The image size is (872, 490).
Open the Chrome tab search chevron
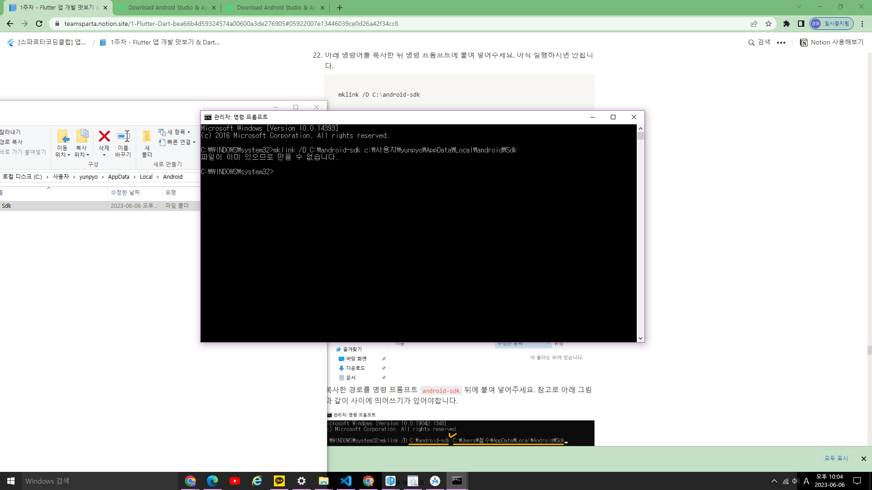point(799,6)
